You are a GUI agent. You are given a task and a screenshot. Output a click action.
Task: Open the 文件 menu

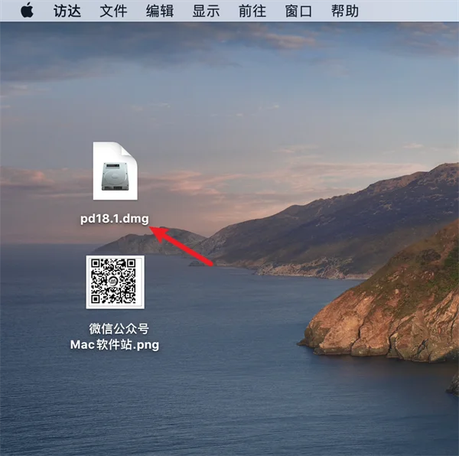113,11
